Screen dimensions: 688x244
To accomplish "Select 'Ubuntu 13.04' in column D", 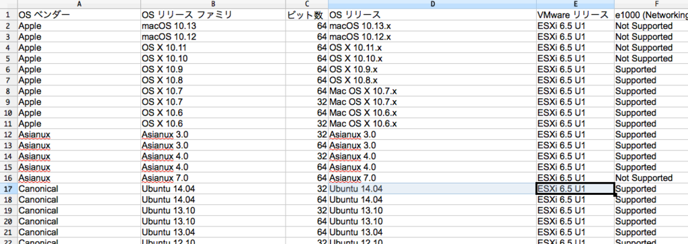I will point(432,232).
